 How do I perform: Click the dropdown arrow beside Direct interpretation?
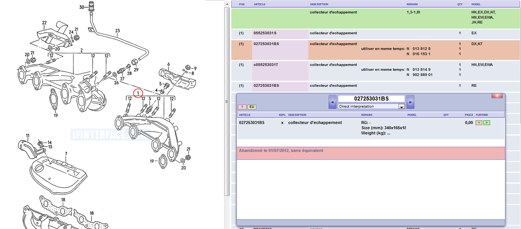pos(401,106)
